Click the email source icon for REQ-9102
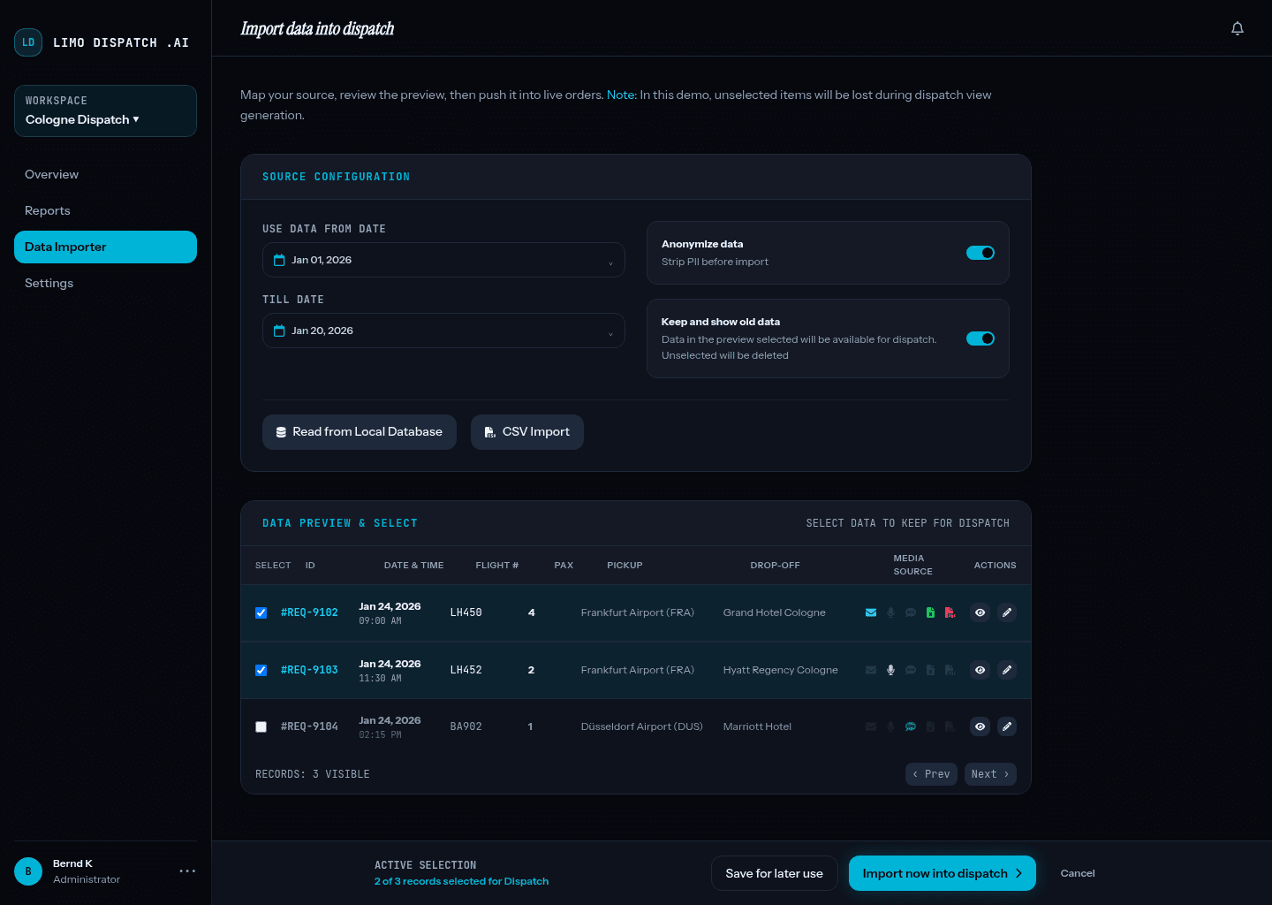Viewport: 1272px width, 905px height. point(871,612)
